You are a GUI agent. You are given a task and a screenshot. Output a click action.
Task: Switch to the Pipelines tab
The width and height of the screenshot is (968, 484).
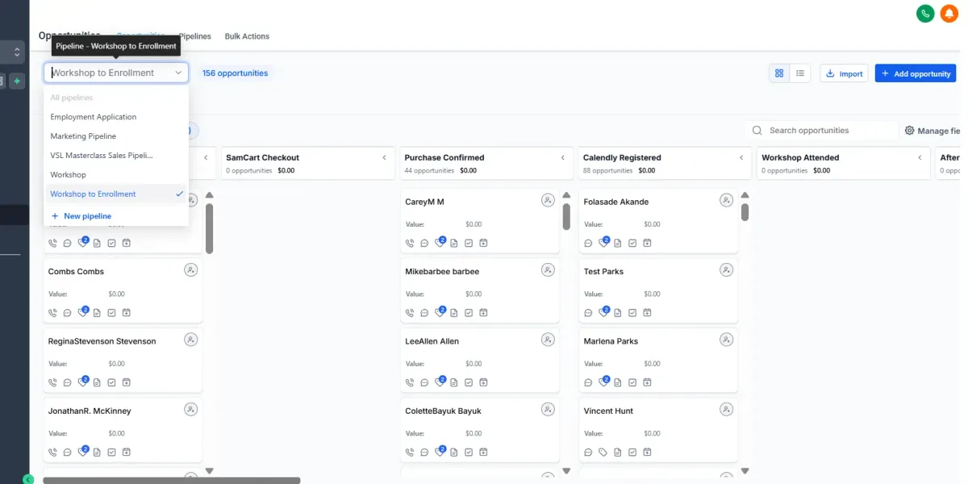pyautogui.click(x=194, y=36)
